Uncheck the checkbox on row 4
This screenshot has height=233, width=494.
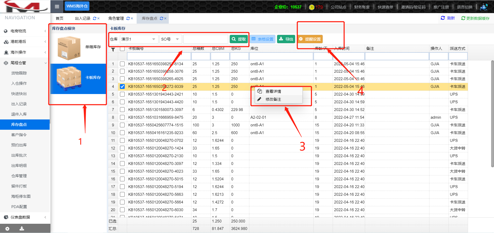(x=122, y=87)
